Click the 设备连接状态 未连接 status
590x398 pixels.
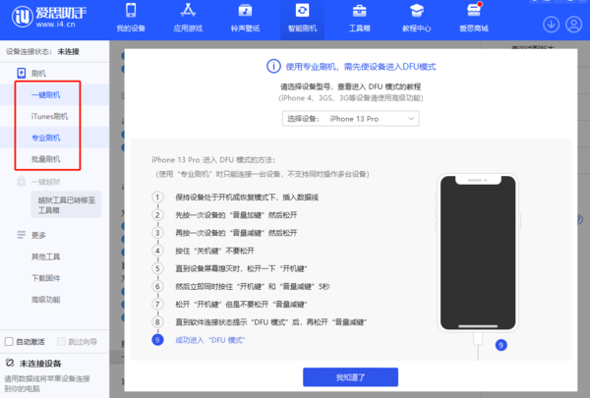pyautogui.click(x=42, y=51)
